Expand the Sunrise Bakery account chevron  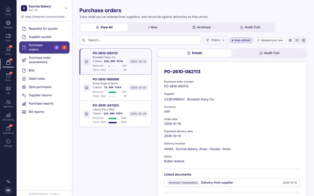(66, 8)
